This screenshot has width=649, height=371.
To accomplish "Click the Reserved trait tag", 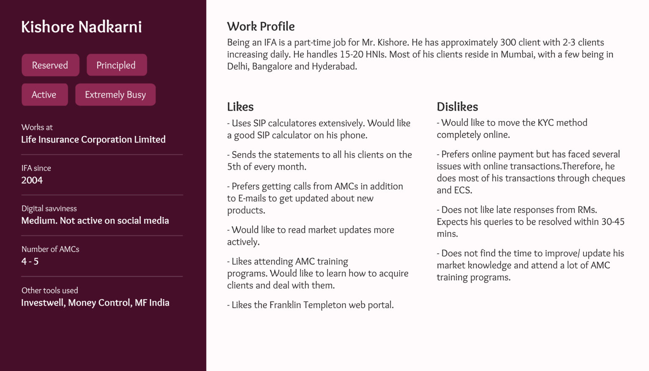I will point(50,65).
